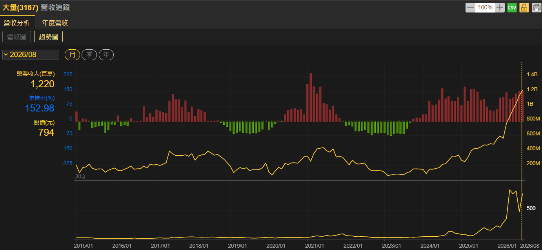The height and width of the screenshot is (250, 542).
Task: Export data via the CSV icon
Action: point(512,7)
